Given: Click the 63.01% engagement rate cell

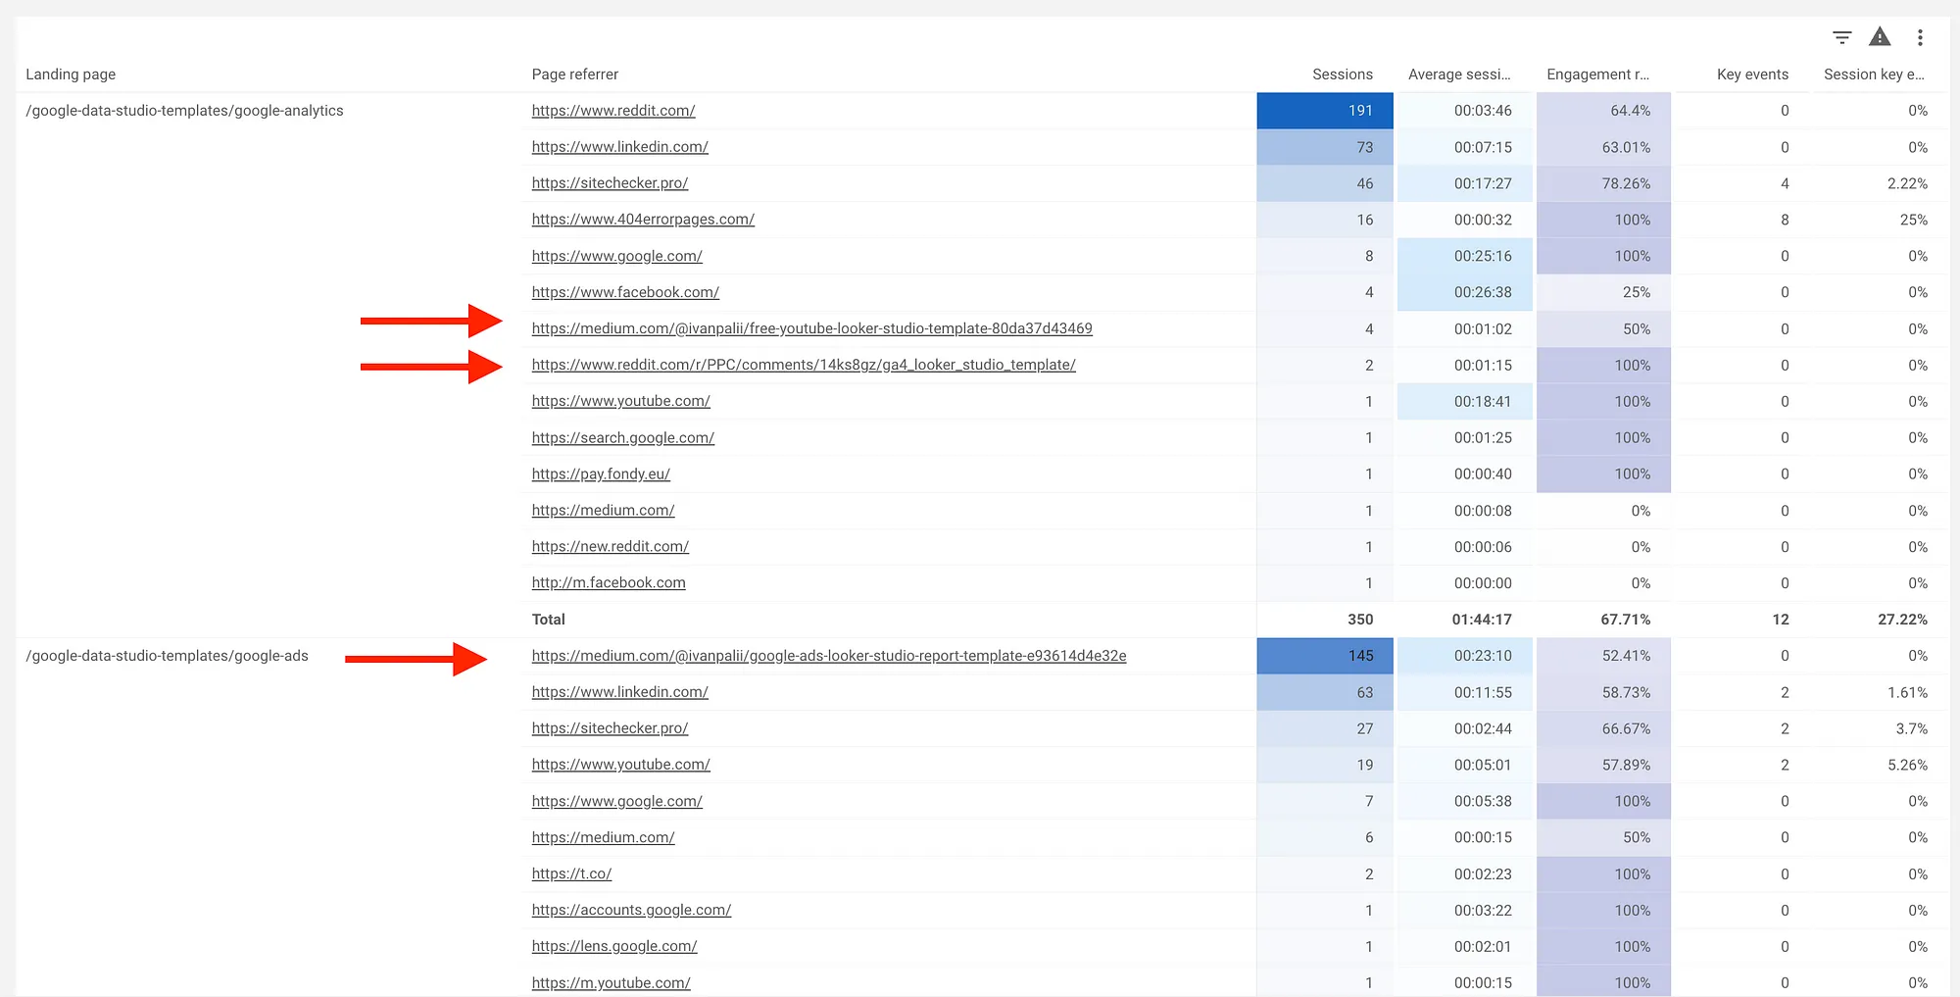Looking at the screenshot, I should pyautogui.click(x=1603, y=147).
